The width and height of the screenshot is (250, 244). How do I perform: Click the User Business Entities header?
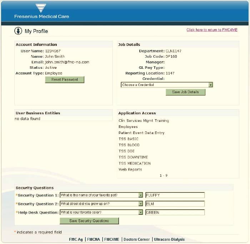[x=38, y=113]
